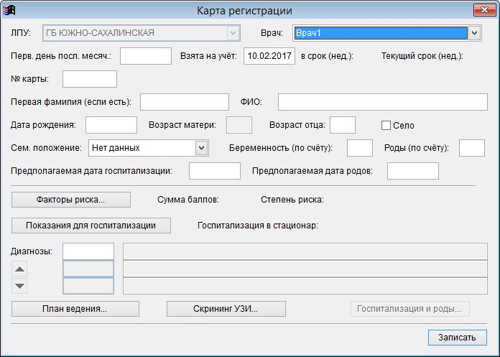The height and width of the screenshot is (357, 500).
Task: Toggle the Село checkbox
Action: coord(386,125)
